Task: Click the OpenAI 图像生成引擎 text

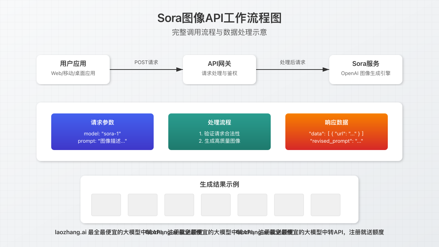Action: (x=366, y=73)
